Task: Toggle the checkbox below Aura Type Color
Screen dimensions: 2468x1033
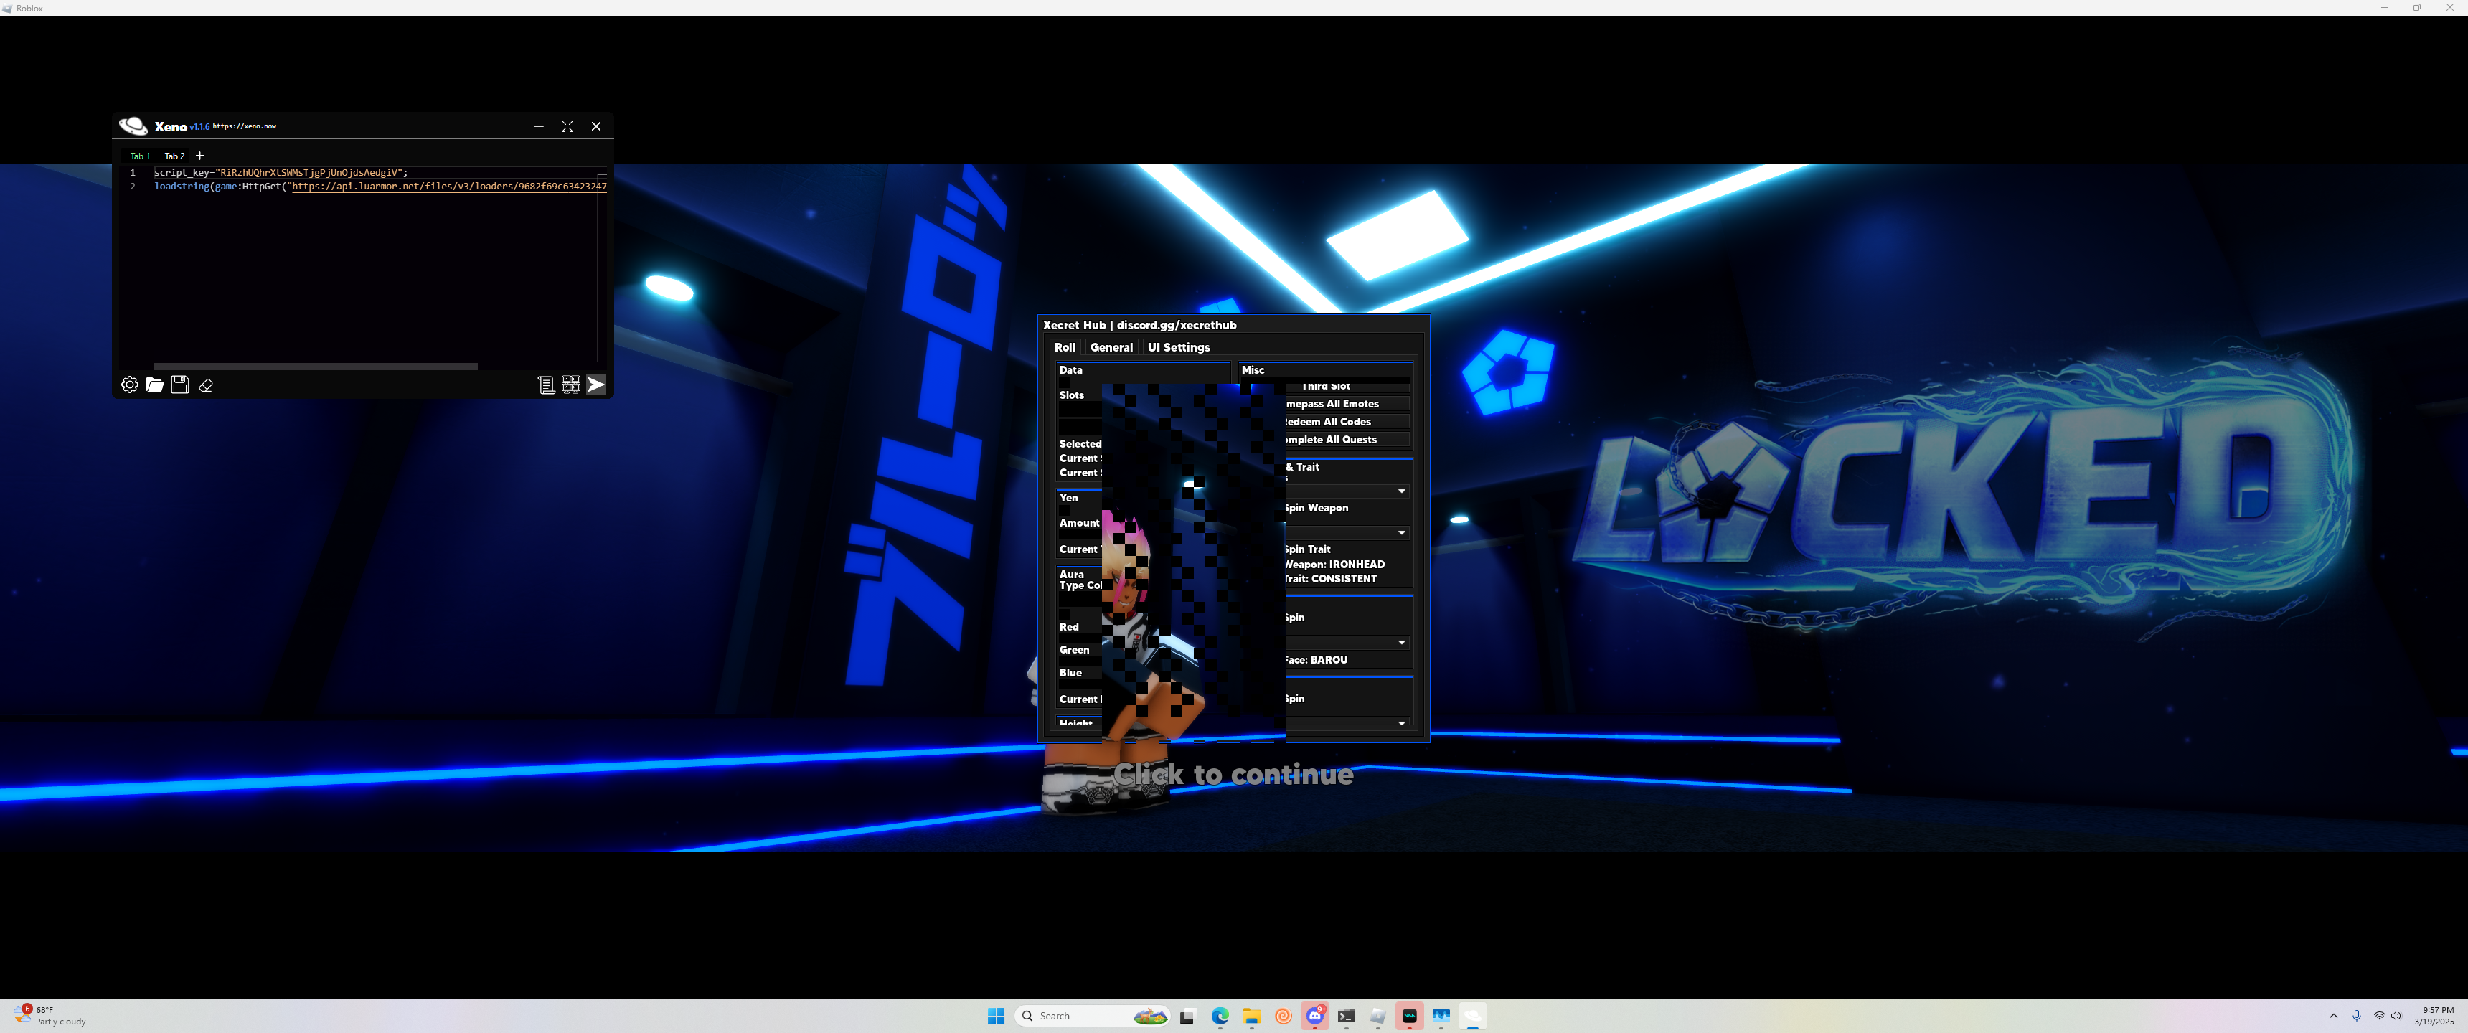Action: (1065, 613)
